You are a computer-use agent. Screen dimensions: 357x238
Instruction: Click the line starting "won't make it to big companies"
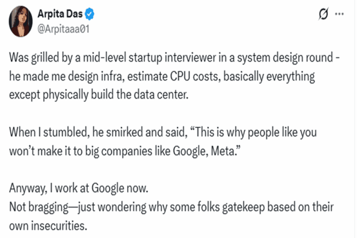tap(125, 151)
